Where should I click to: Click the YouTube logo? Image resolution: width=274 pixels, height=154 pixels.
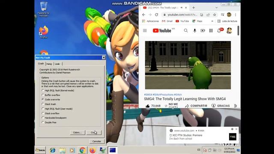click(162, 30)
